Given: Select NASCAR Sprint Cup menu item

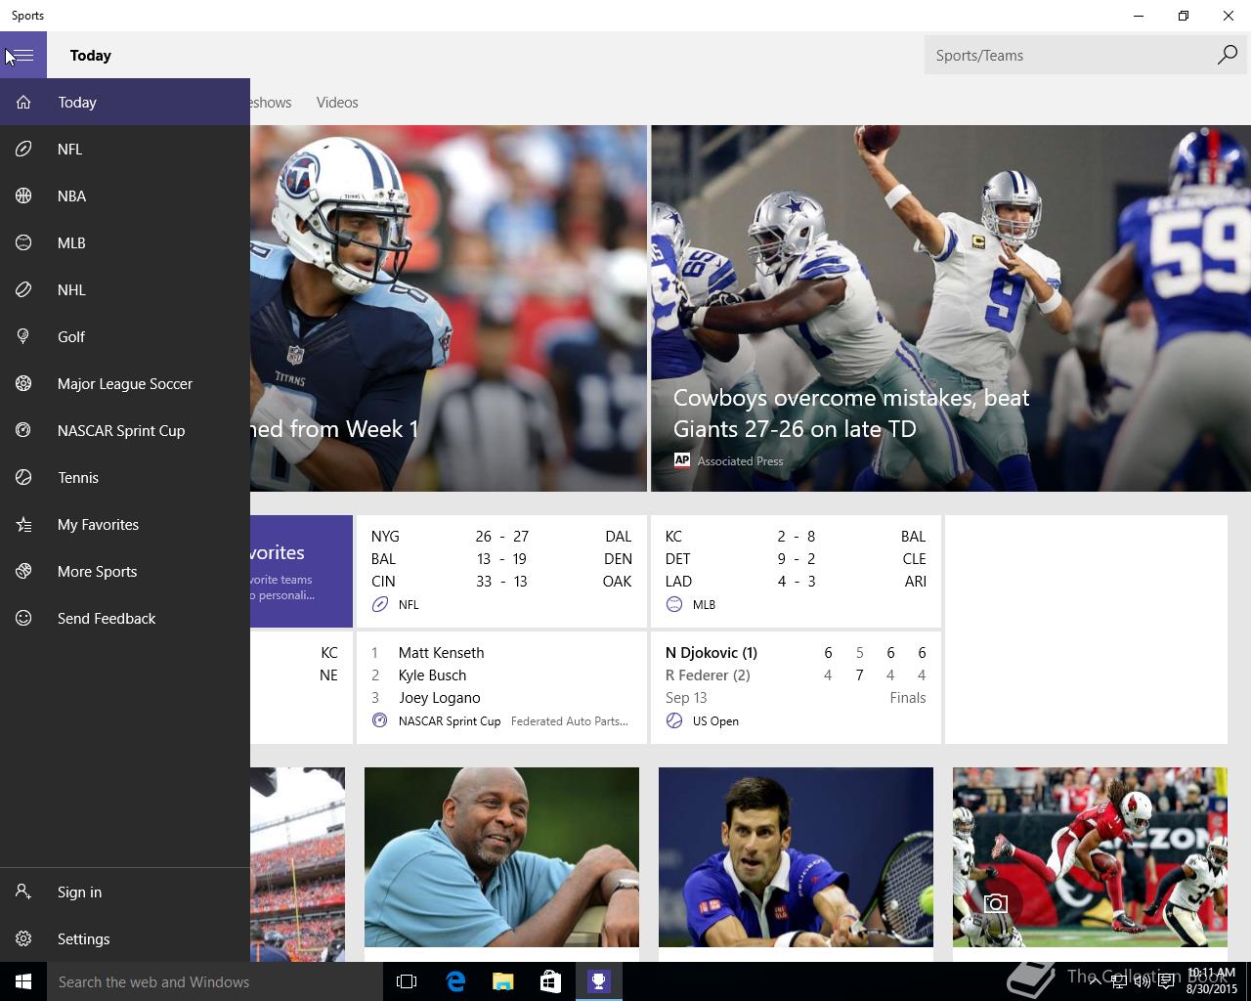Looking at the screenshot, I should (x=125, y=430).
